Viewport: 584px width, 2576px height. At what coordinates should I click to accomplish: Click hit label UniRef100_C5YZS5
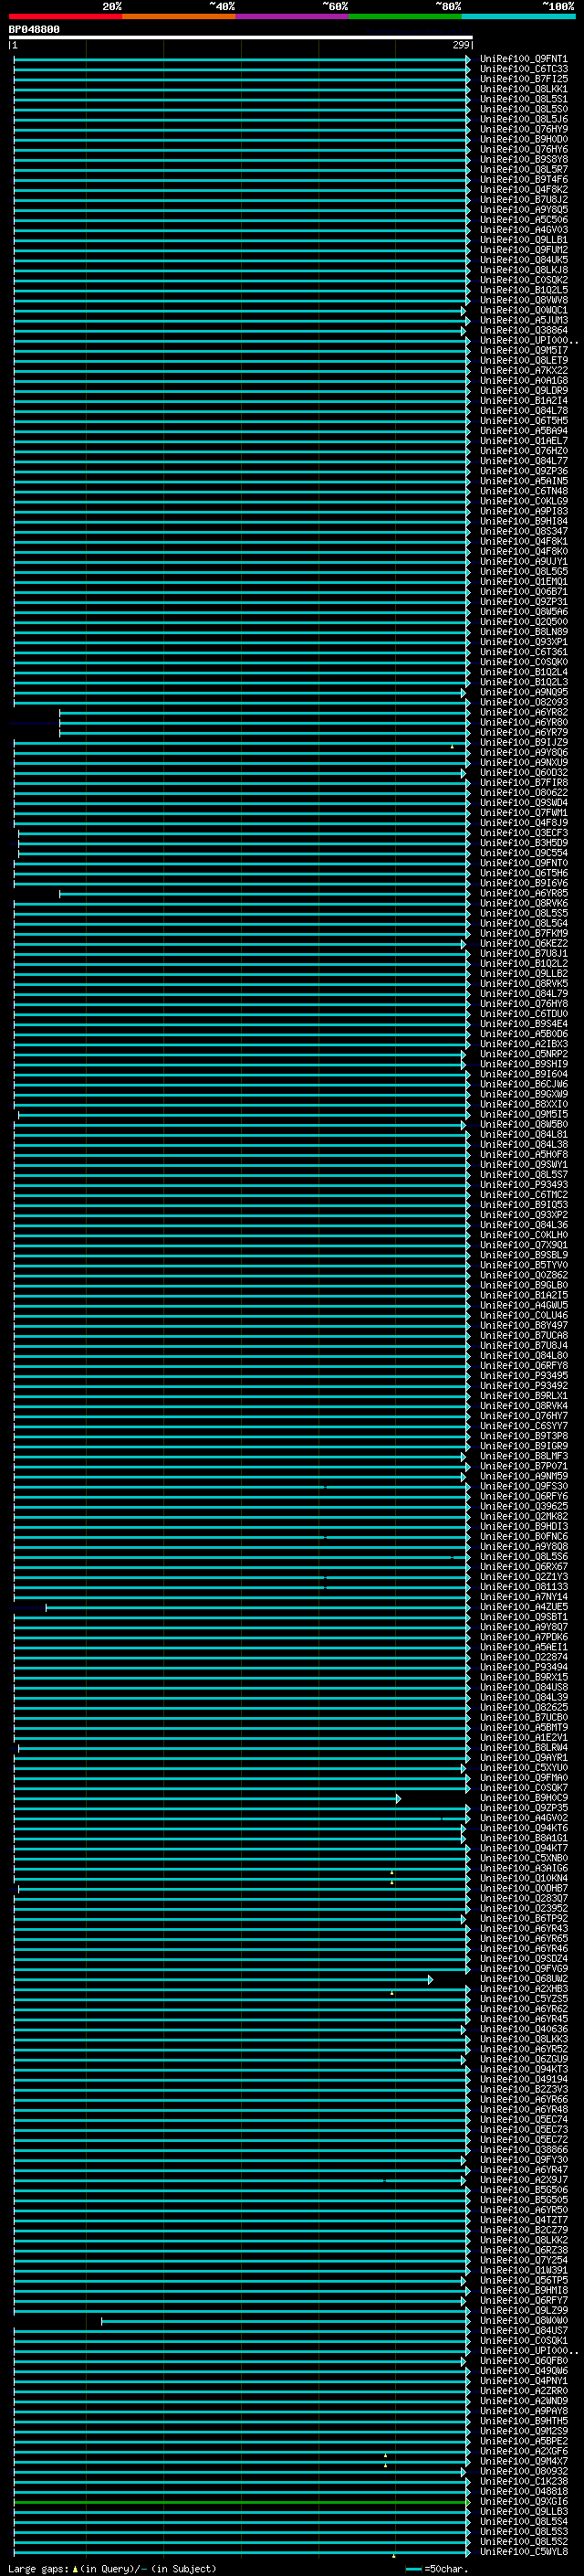tap(523, 1999)
